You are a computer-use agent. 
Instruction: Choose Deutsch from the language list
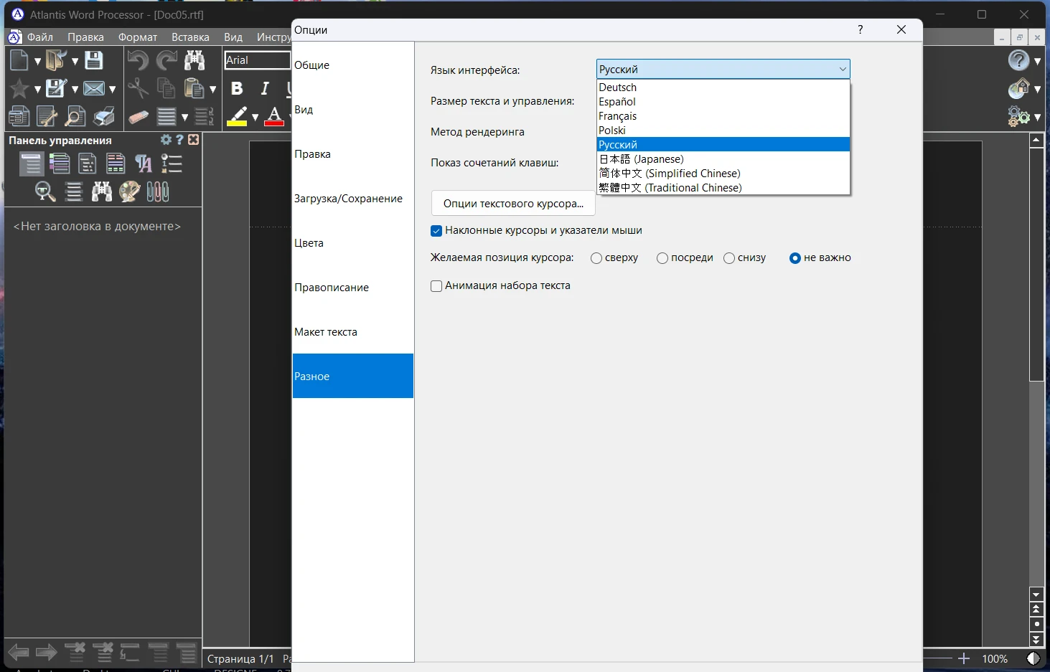(x=618, y=87)
